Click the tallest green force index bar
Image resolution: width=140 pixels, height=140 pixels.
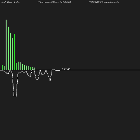6,45
